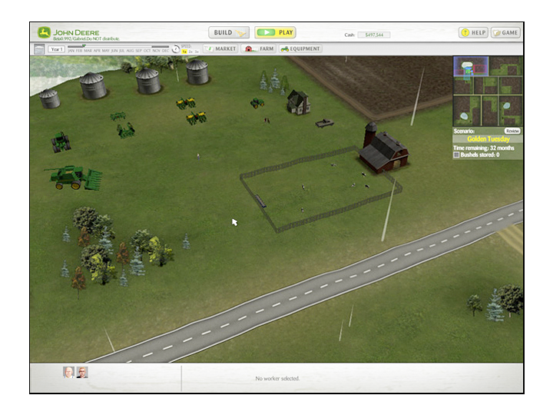Select the lower yellow planter implement
553x415 pixels.
197,118
